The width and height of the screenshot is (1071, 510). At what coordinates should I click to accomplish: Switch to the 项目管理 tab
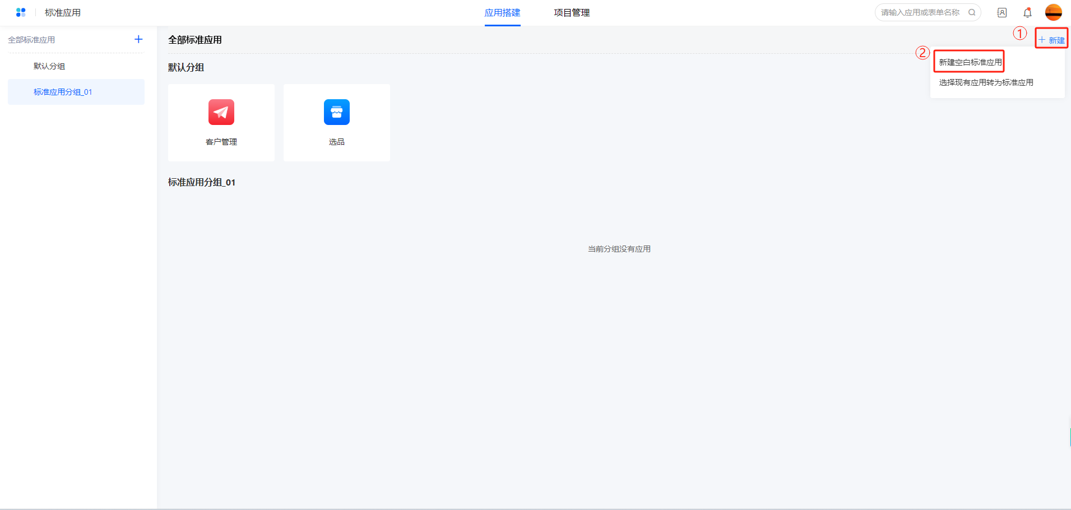click(572, 13)
